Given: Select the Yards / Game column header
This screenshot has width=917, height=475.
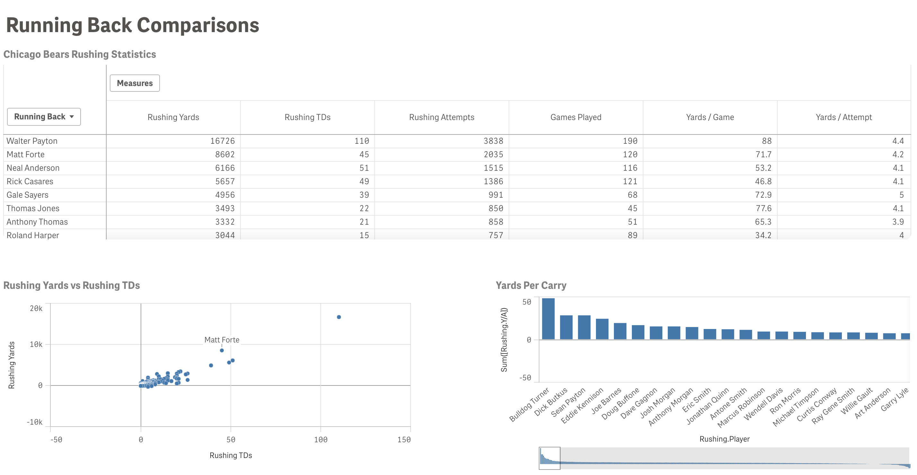Looking at the screenshot, I should coord(710,117).
